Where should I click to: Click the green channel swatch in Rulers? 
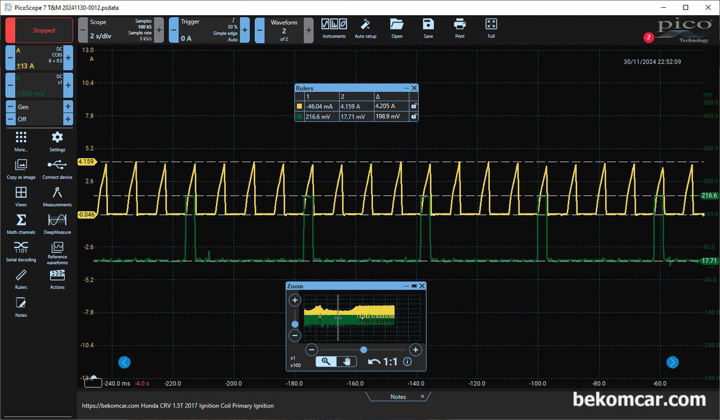point(299,117)
